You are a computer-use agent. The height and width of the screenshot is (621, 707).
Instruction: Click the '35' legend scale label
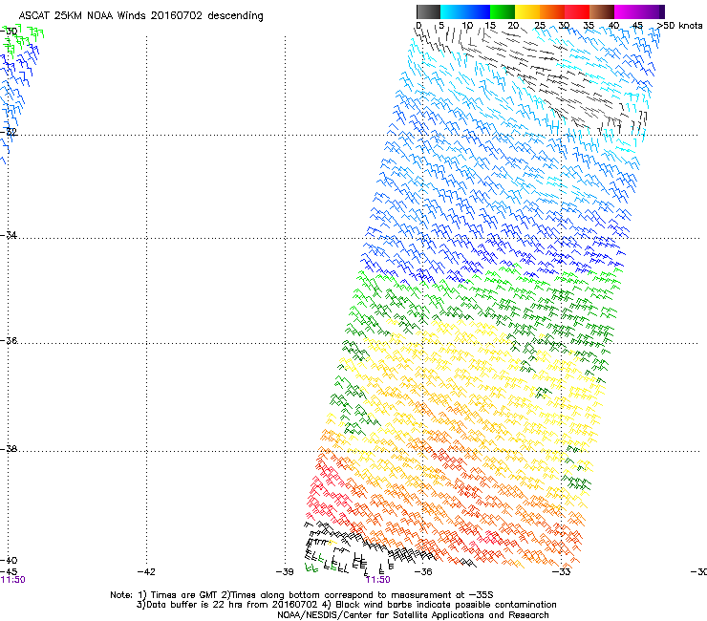coord(589,25)
